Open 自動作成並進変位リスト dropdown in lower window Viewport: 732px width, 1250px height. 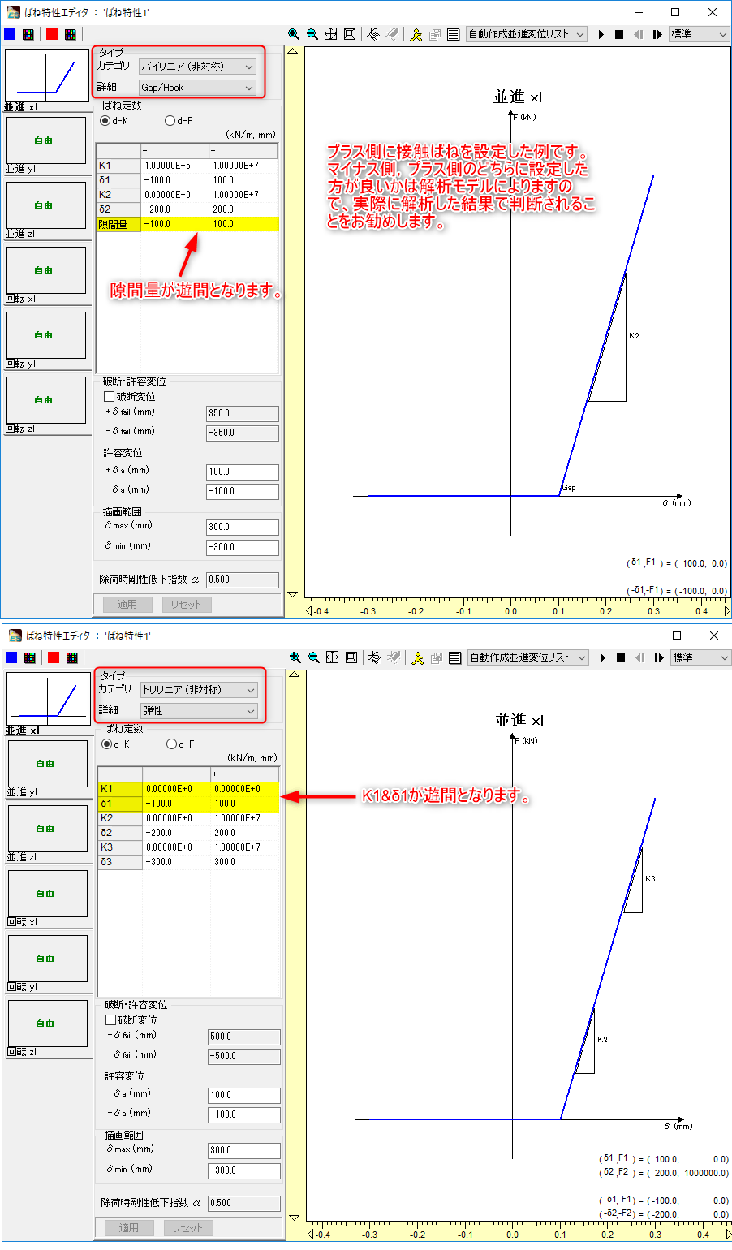click(x=527, y=657)
